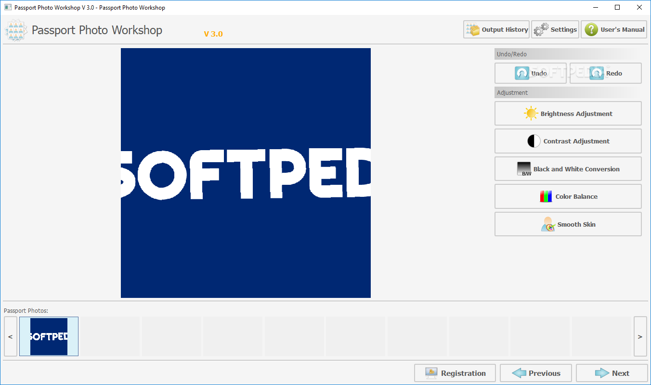Launch the Contrast Adjustment tool
This screenshot has height=385, width=651.
pos(568,141)
